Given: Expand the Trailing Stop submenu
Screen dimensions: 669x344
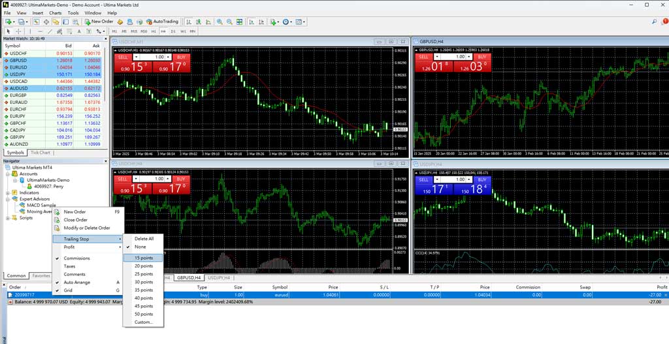Looking at the screenshot, I should pyautogui.click(x=88, y=239).
